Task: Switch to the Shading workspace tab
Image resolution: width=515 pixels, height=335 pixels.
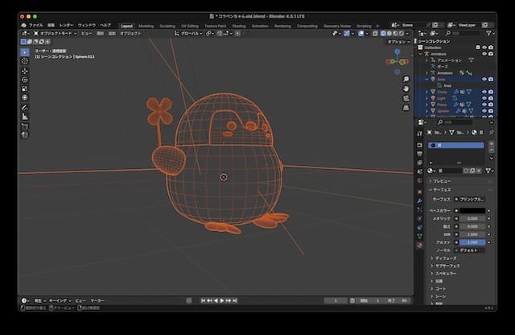Action: click(239, 26)
